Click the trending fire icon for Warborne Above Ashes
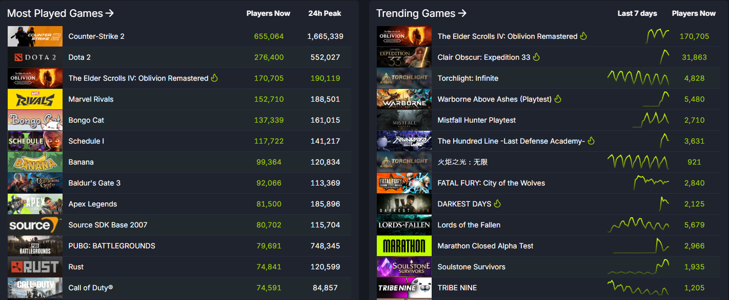 558,99
